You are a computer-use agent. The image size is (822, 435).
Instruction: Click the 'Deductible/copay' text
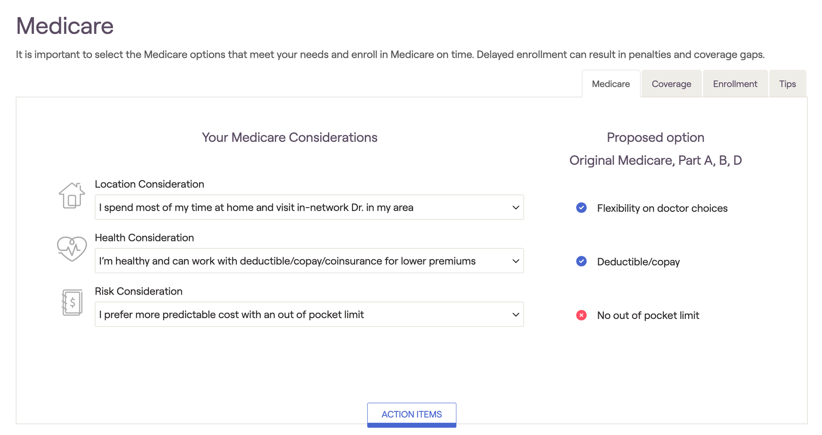point(638,262)
